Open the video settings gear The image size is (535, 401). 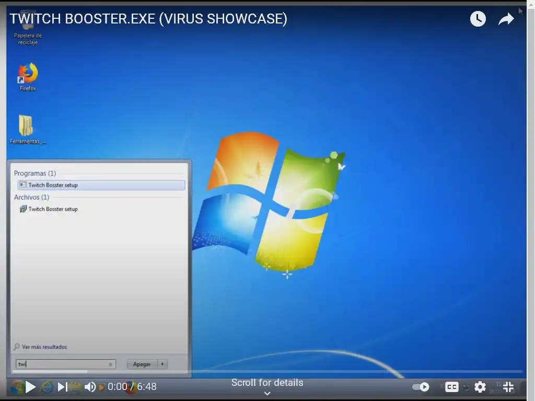pyautogui.click(x=480, y=387)
